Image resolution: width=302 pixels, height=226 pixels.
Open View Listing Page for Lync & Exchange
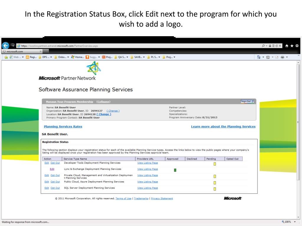147,169
